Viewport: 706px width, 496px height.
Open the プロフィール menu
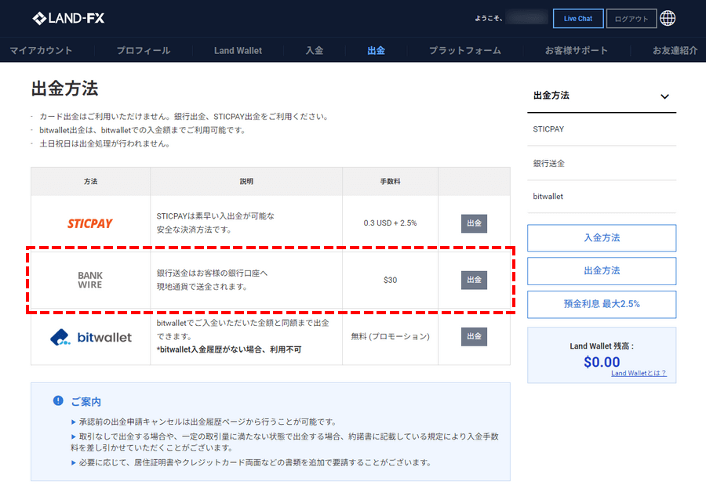click(144, 50)
